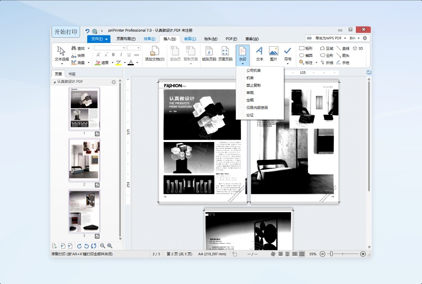Zoom in thumbnails with magnifier plus

pyautogui.click(x=110, y=246)
